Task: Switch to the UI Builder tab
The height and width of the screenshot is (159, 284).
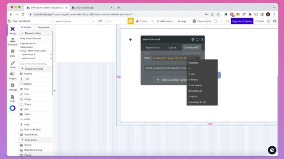Action: point(26,27)
